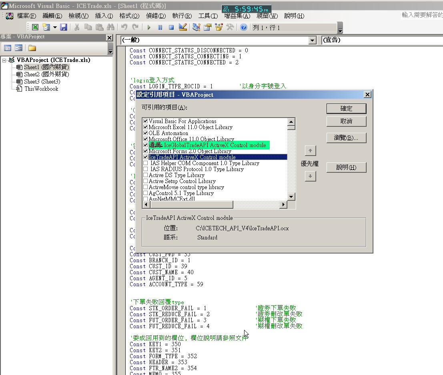Click the Cut scissors icon
This screenshot has width=443, height=375.
(x=77, y=27)
